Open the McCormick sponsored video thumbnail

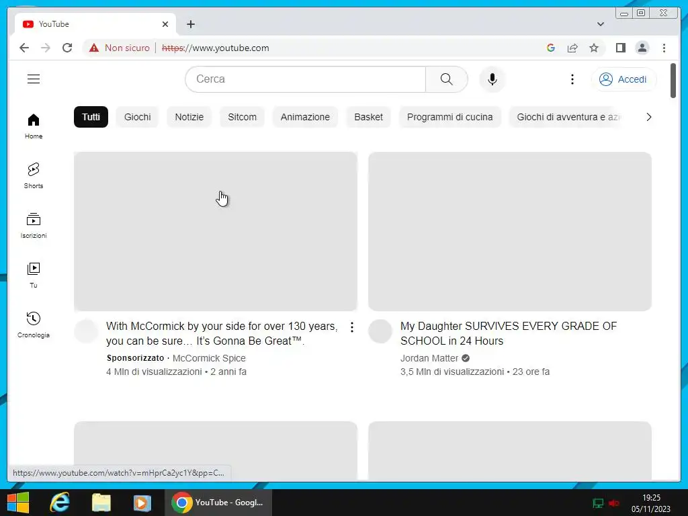click(x=216, y=231)
